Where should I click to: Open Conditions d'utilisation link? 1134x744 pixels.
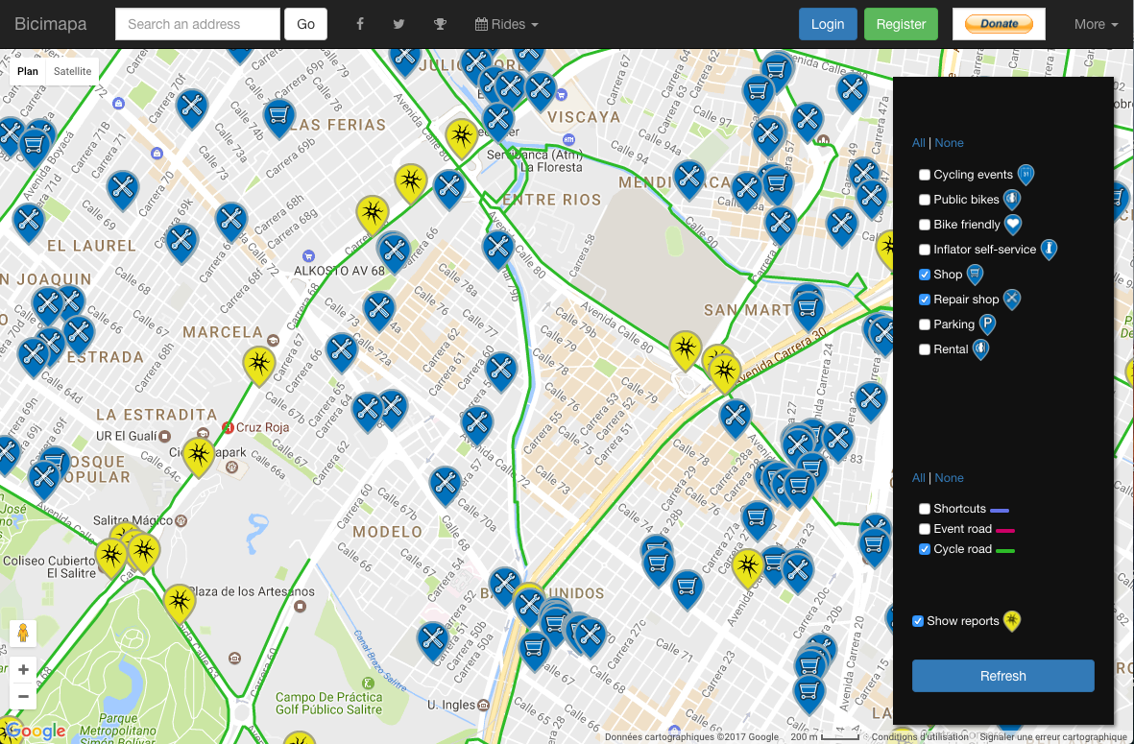pyautogui.click(x=919, y=736)
